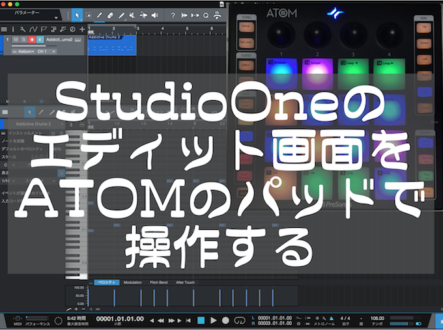443x330 pixels.
Task: Show automation with the curve icon
Action: click(x=33, y=29)
